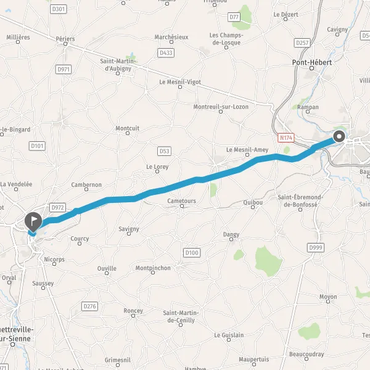370x370 pixels.
Task: Click the D999 road shield
Action: pos(316,247)
